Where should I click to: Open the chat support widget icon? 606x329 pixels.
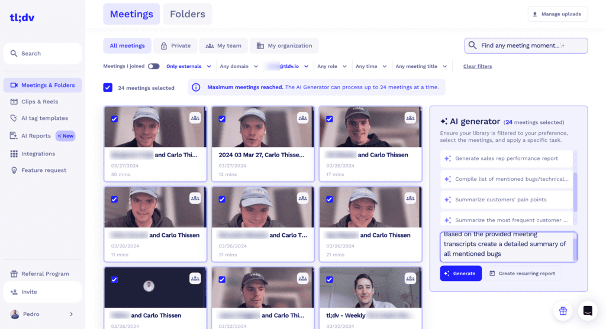pos(588,310)
